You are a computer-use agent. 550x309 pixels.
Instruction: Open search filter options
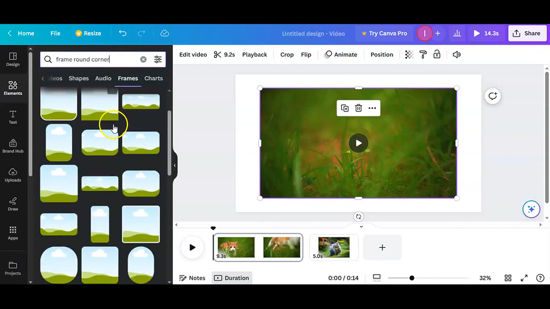tap(158, 59)
